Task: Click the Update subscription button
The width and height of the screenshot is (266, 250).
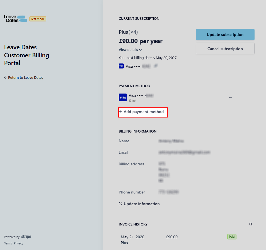Action: (225, 35)
